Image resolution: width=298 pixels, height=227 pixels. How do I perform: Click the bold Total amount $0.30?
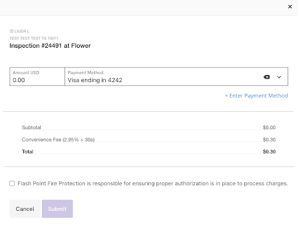coord(269,152)
